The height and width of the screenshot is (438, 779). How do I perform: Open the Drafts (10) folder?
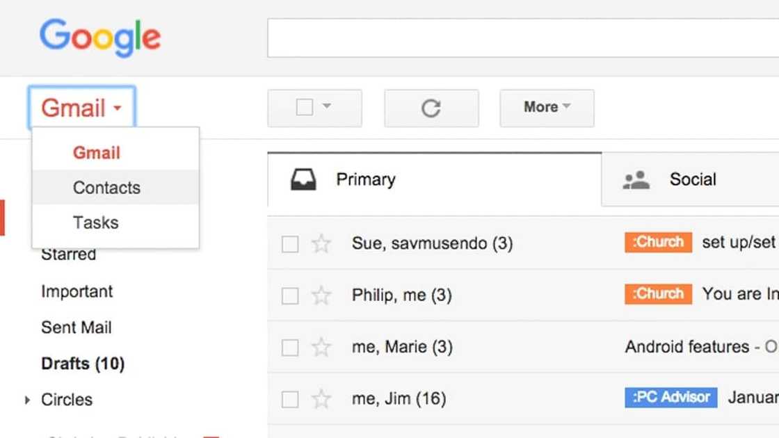[x=83, y=364]
